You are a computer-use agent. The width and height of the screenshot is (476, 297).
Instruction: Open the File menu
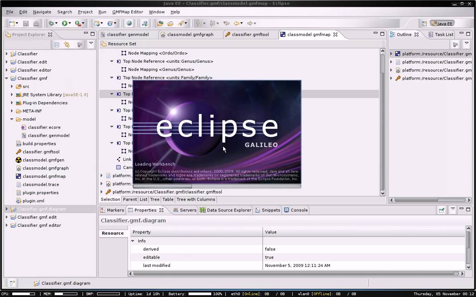pos(10,12)
